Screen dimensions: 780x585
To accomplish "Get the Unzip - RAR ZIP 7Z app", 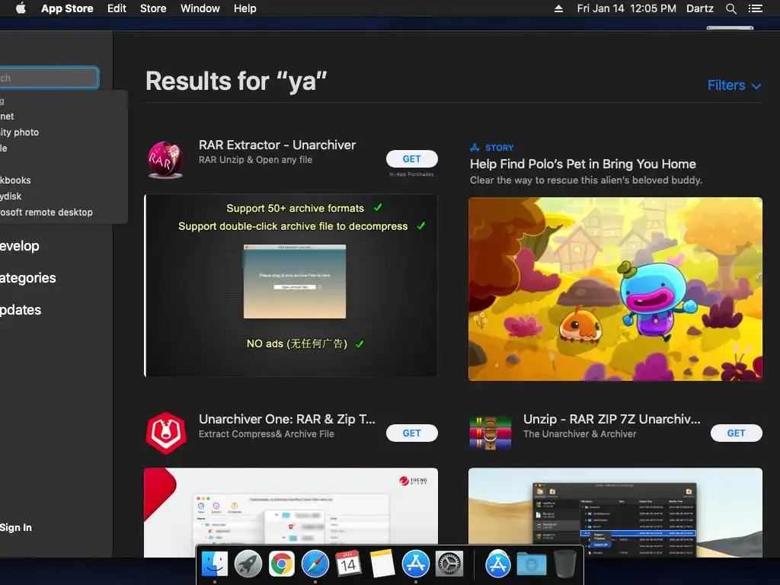I will pyautogui.click(x=737, y=433).
